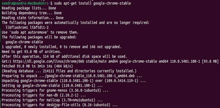220x108 pixels.
Task: Click the desktop-file-utils trigger line
Action: click(59, 105)
